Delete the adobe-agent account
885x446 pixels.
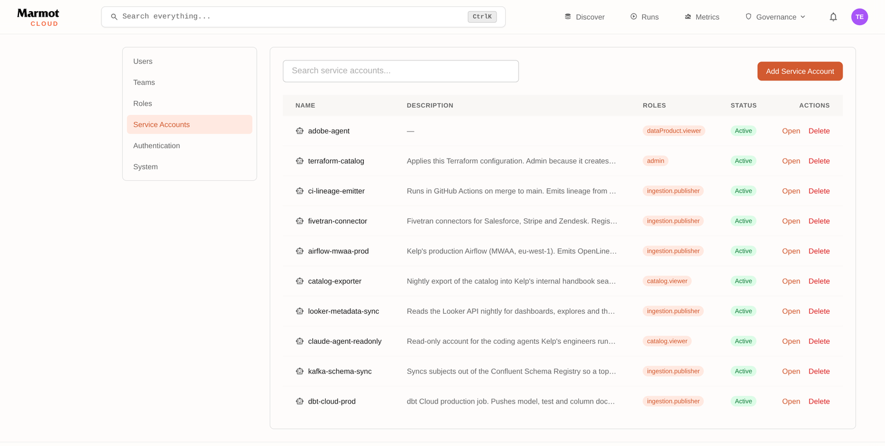tap(819, 131)
